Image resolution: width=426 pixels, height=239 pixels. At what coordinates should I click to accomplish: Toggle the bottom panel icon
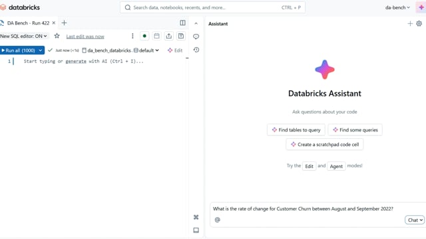pyautogui.click(x=196, y=230)
